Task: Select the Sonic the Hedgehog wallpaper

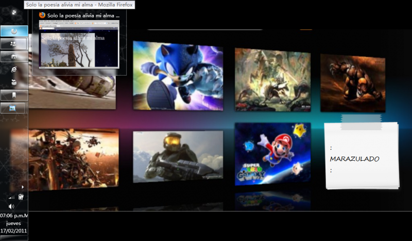Action: coord(178,76)
